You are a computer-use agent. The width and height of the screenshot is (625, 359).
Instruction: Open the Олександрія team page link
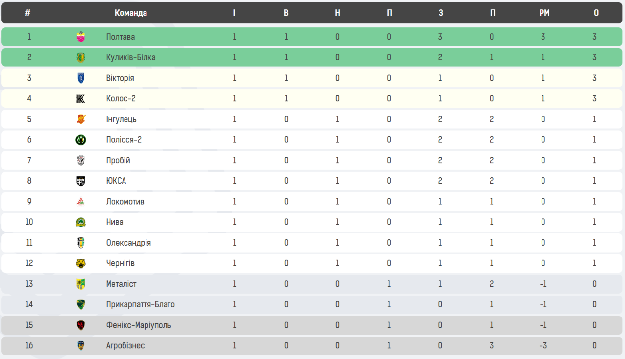pos(128,243)
